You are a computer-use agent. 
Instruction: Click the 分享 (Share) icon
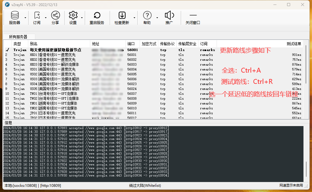click(x=55, y=15)
